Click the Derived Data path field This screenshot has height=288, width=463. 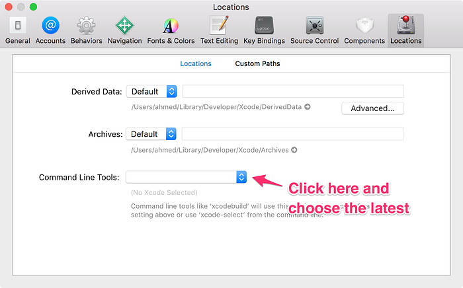[293, 91]
